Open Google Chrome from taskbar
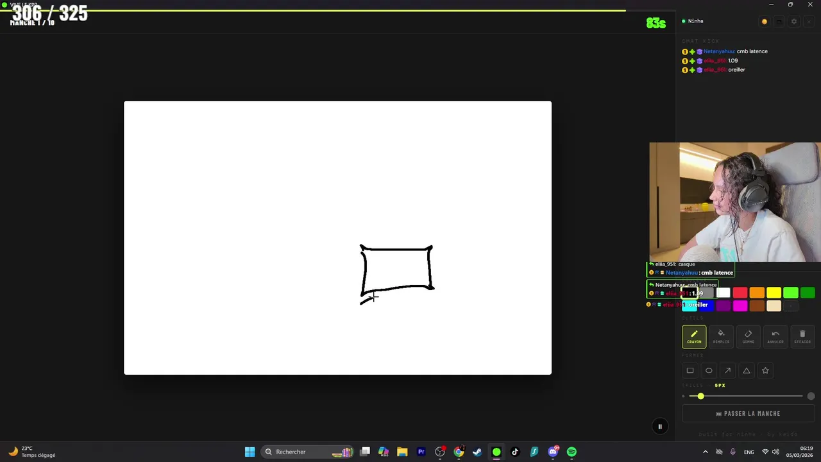Viewport: 821px width, 462px height. 459,452
